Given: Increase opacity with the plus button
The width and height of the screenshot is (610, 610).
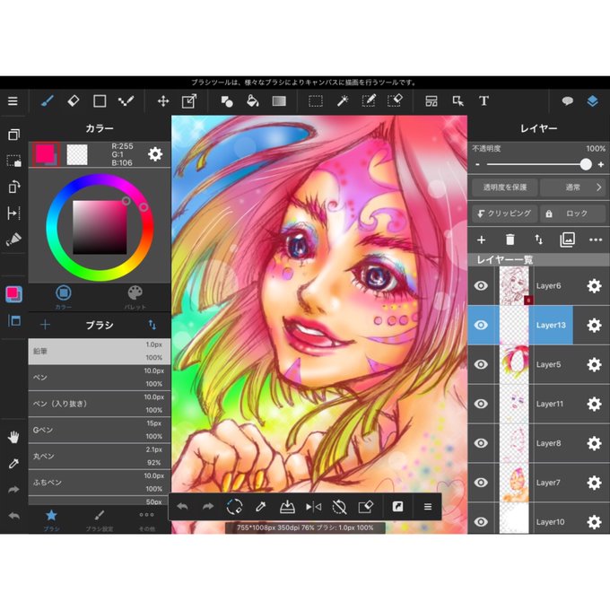Looking at the screenshot, I should coord(601,164).
